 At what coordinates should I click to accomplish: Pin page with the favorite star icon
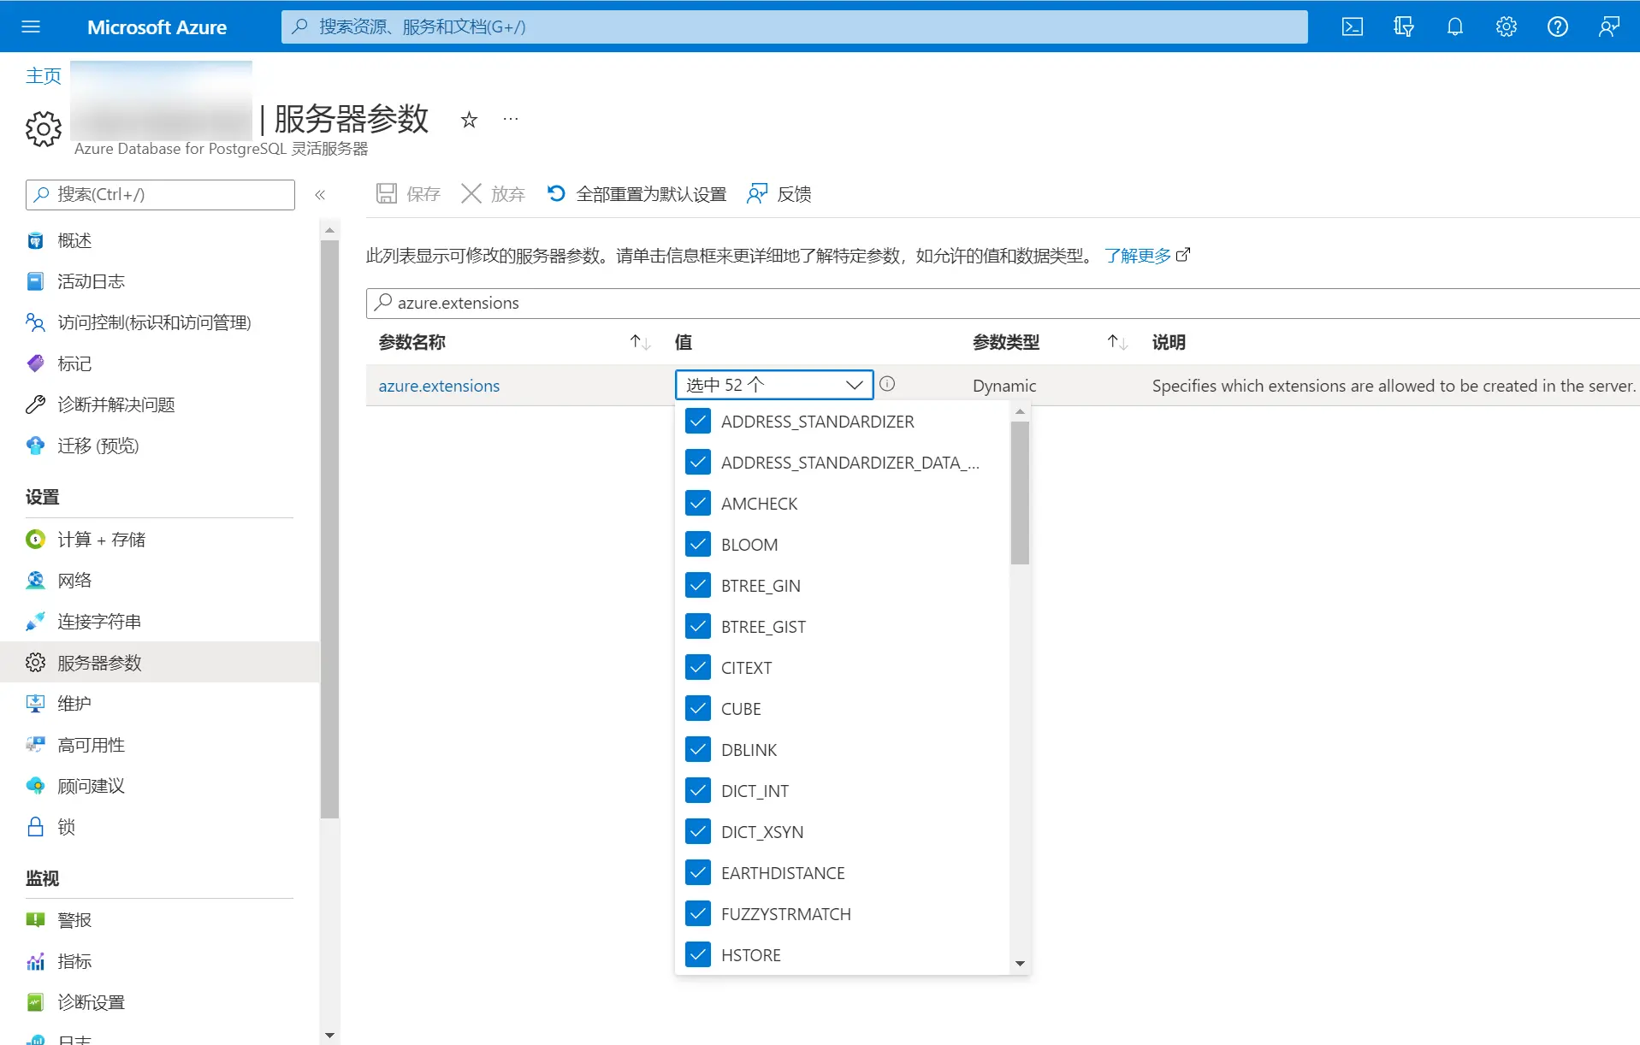coord(469,120)
